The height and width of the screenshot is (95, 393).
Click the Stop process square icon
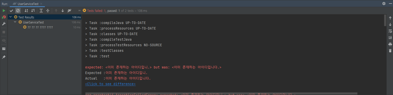(4, 32)
